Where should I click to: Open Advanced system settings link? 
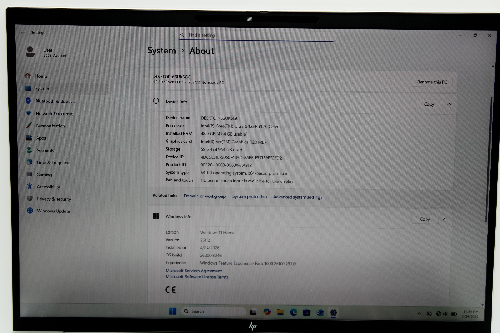point(297,197)
